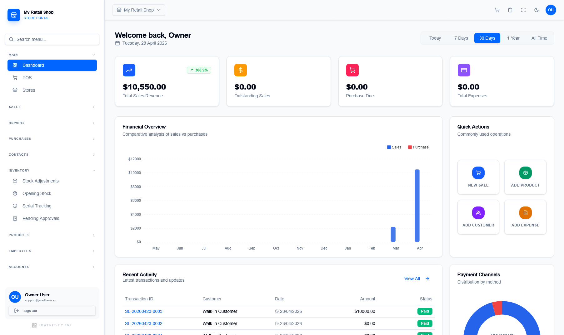The height and width of the screenshot is (335, 564).
Task: Open transaction SL-20260423-0003
Action: coord(144,311)
